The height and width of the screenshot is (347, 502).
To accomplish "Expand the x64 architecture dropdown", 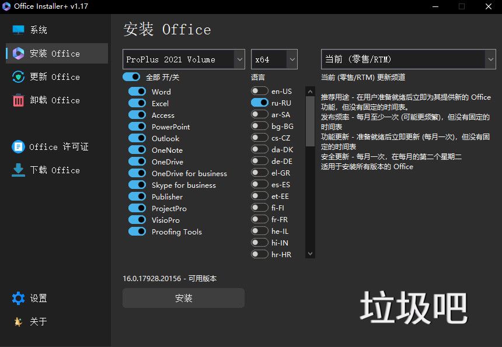I will tap(274, 59).
